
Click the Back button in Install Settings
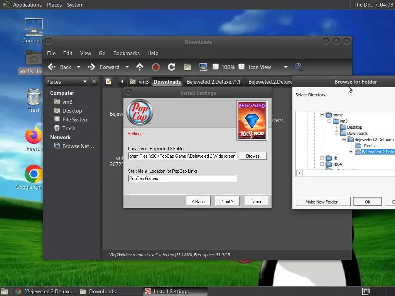click(198, 201)
